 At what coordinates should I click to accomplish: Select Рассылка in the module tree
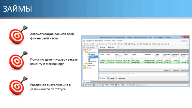tap(93, 61)
